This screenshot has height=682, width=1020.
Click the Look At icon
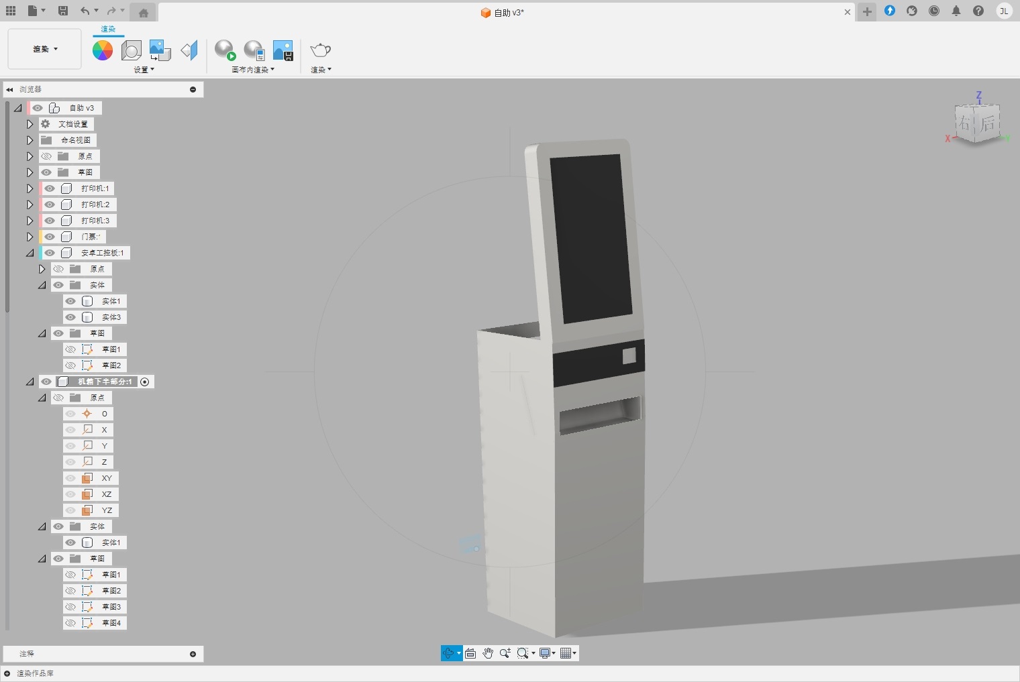pyautogui.click(x=470, y=653)
